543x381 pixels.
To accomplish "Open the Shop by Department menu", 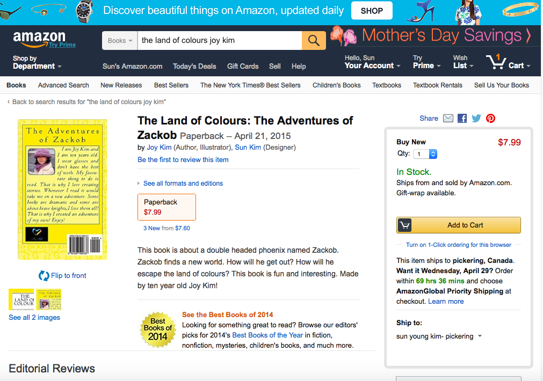I will click(37, 62).
